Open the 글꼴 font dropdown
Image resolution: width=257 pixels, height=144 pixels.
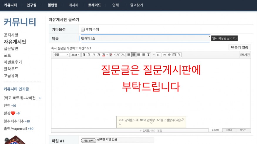pos(61,55)
